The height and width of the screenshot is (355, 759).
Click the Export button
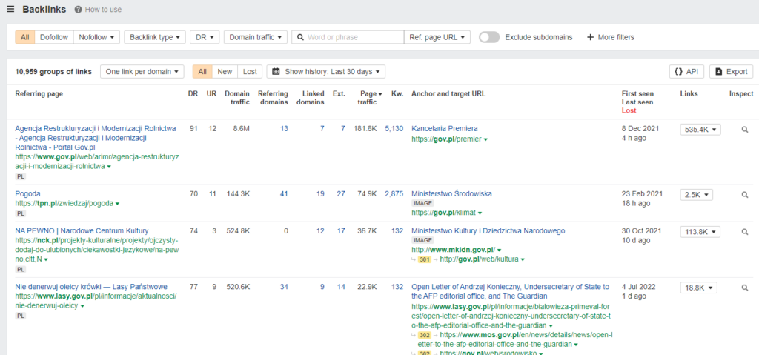click(x=731, y=71)
